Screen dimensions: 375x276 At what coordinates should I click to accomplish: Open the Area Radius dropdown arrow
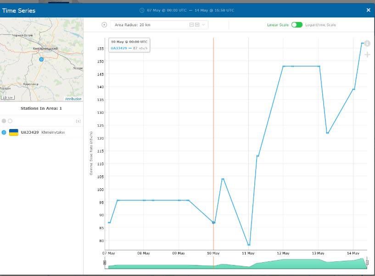(203, 25)
